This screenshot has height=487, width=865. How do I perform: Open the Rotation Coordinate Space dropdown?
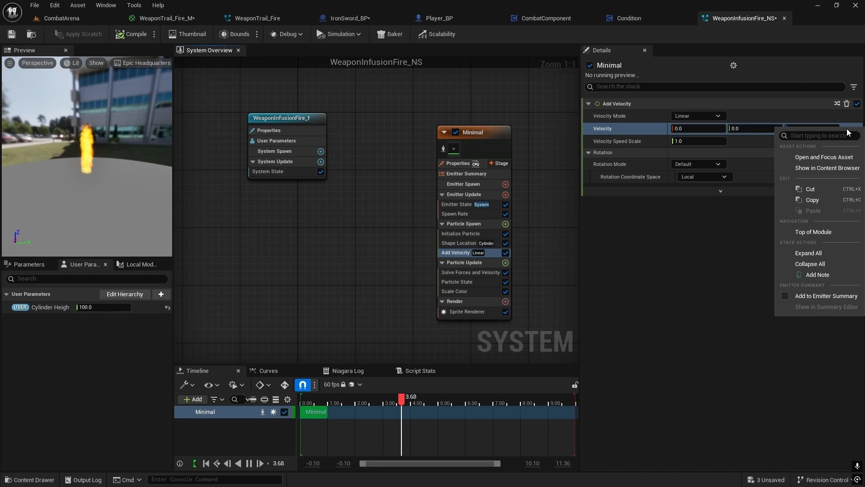tap(704, 177)
